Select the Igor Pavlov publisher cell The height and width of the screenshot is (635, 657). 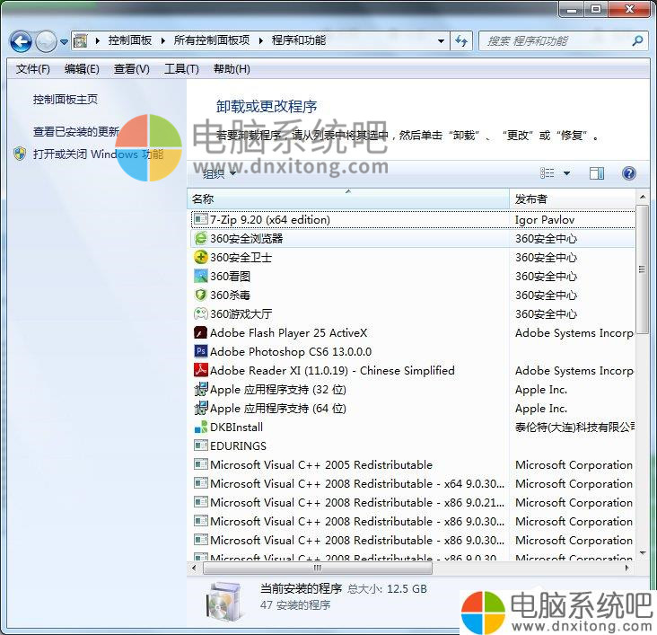(545, 220)
